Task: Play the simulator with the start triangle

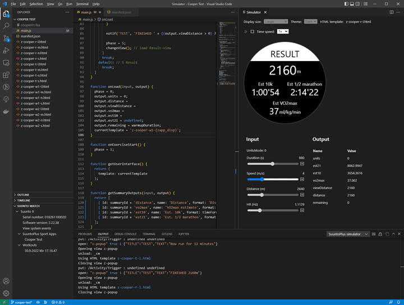Action: [246, 31]
